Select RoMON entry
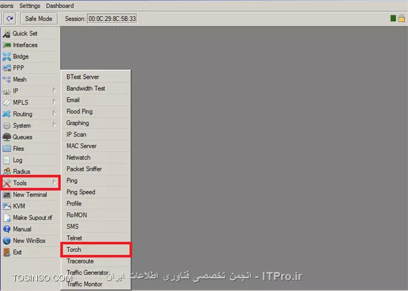This screenshot has height=291, width=408. pos(96,215)
